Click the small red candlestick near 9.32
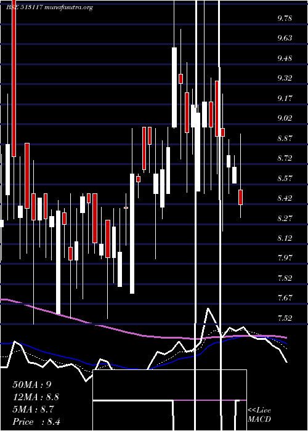The height and width of the screenshot is (431, 308). (180, 79)
